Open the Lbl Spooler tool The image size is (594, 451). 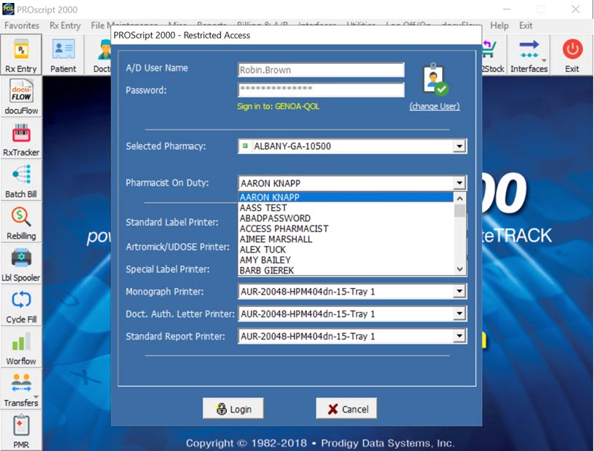pos(21,264)
